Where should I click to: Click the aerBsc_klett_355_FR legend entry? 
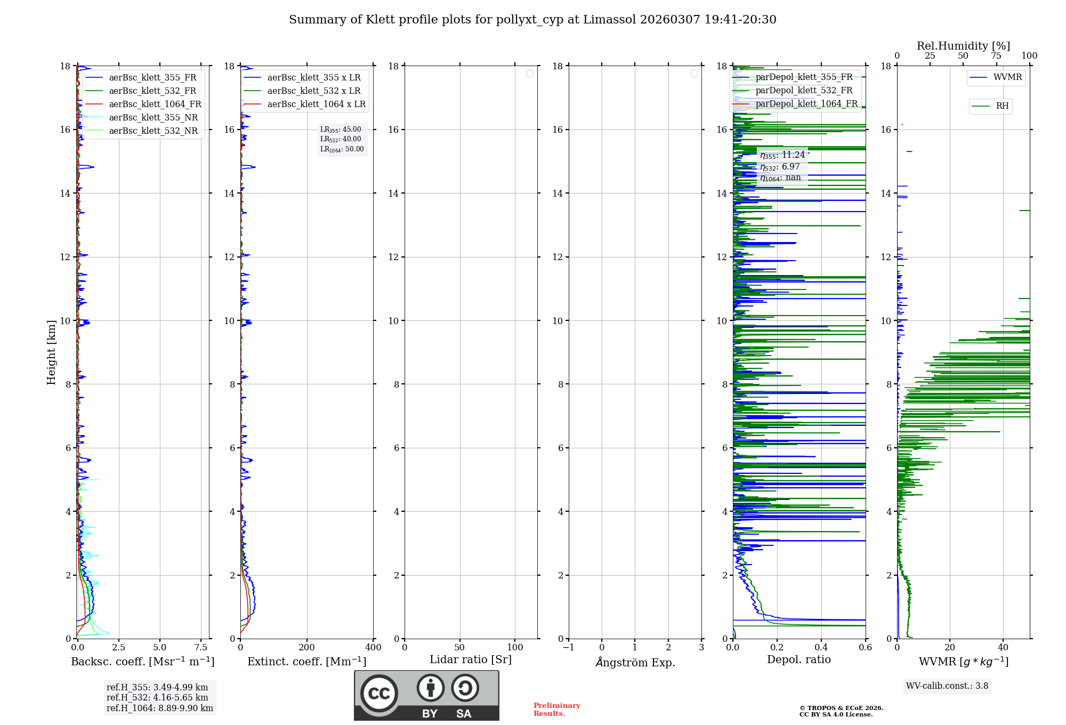click(152, 77)
